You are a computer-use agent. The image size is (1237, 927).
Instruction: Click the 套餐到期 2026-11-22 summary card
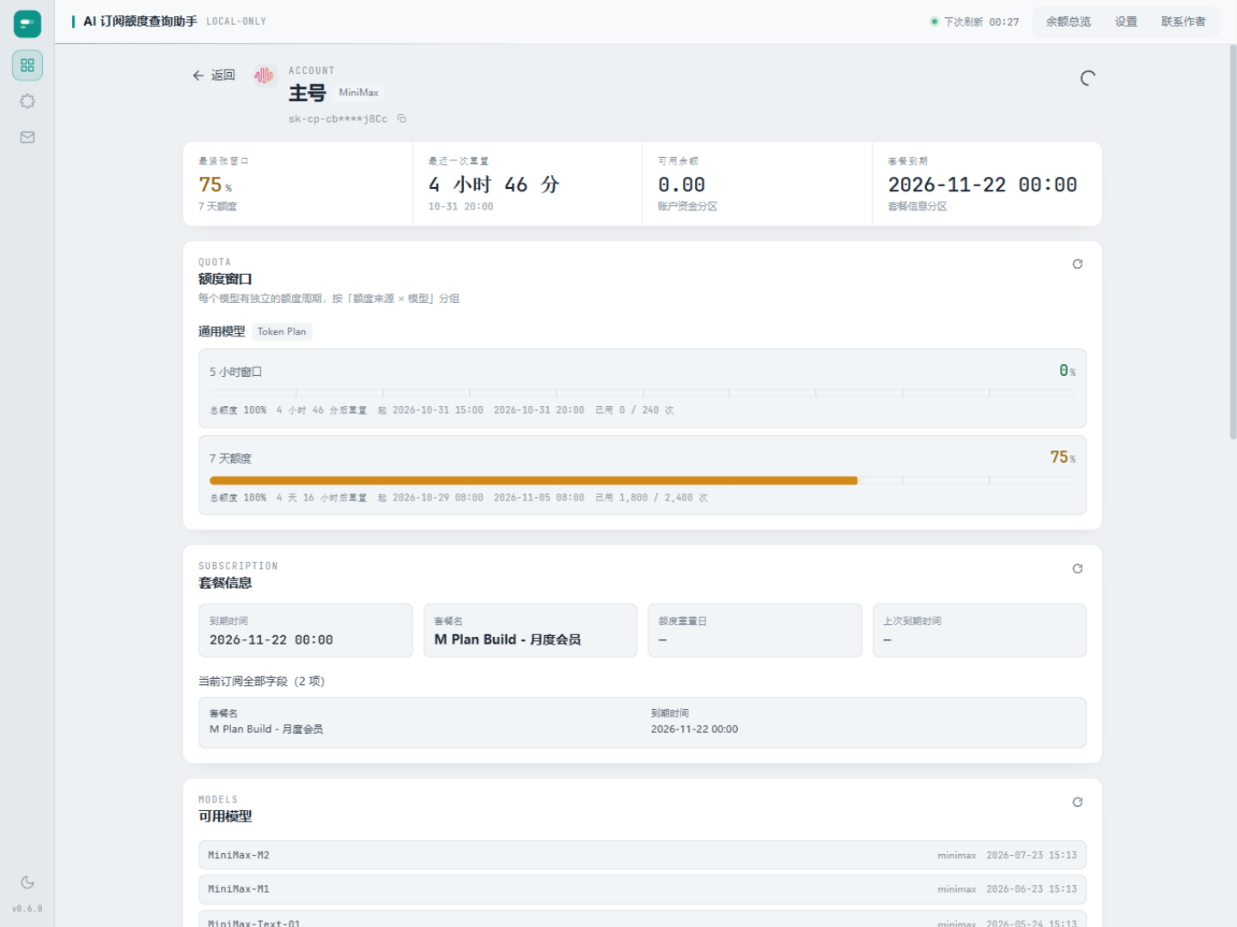(987, 184)
